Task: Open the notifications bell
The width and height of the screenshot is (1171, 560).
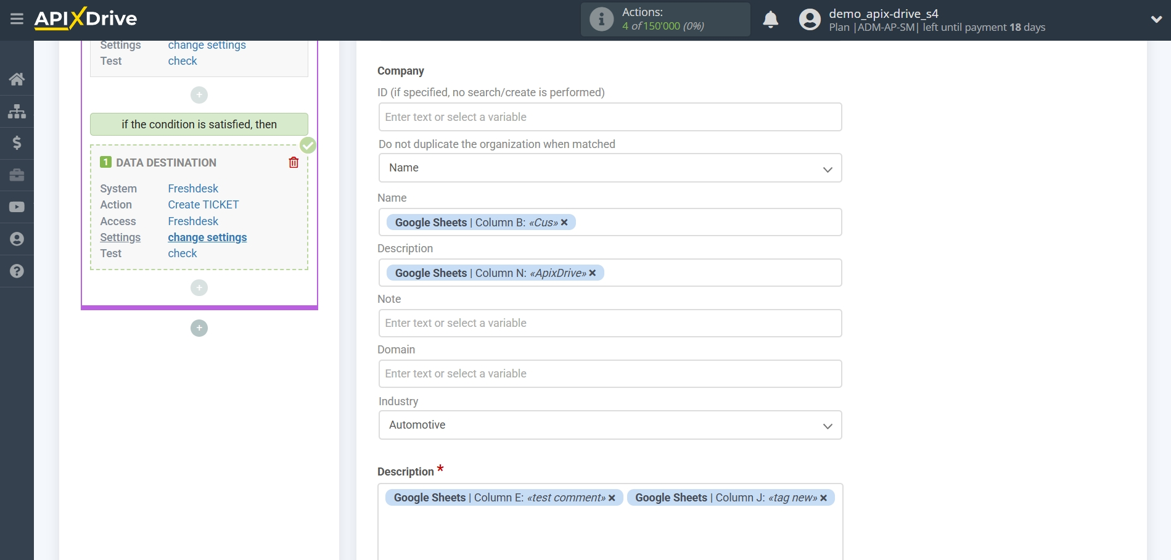Action: (x=770, y=20)
